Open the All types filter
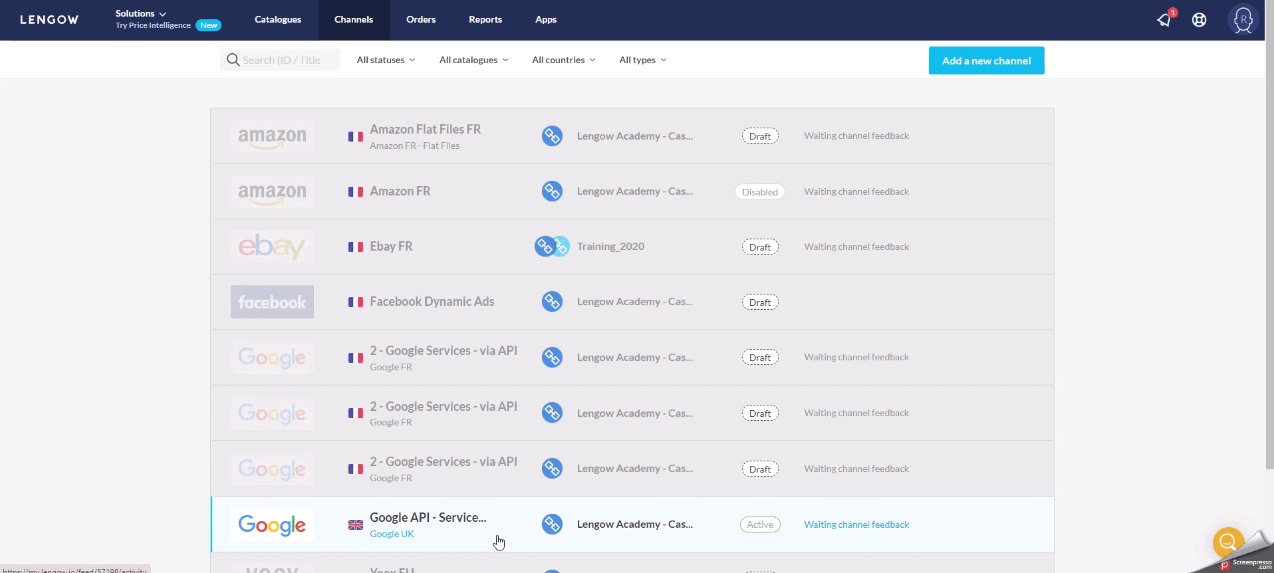The width and height of the screenshot is (1274, 573). pos(642,60)
